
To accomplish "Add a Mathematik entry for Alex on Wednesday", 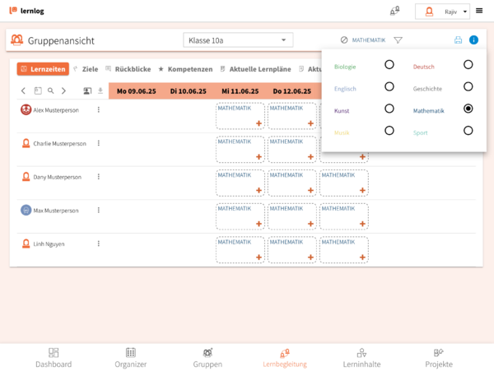I will coord(259,123).
